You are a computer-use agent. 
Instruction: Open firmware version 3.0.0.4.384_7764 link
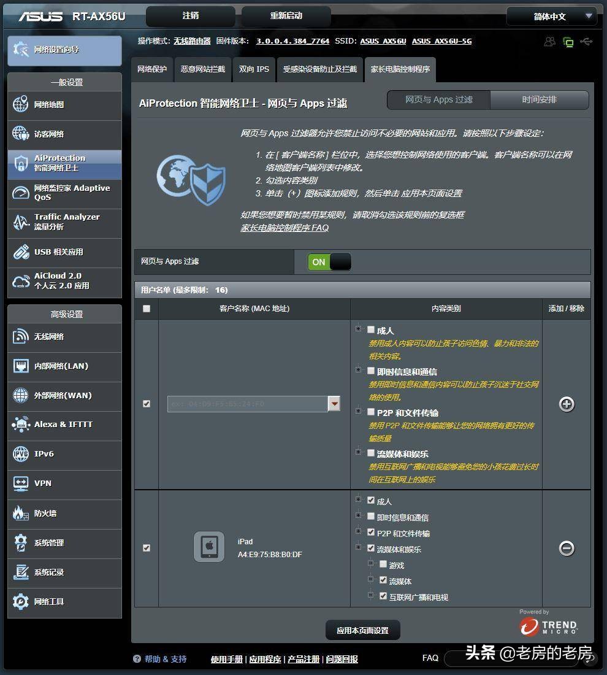pyautogui.click(x=292, y=41)
